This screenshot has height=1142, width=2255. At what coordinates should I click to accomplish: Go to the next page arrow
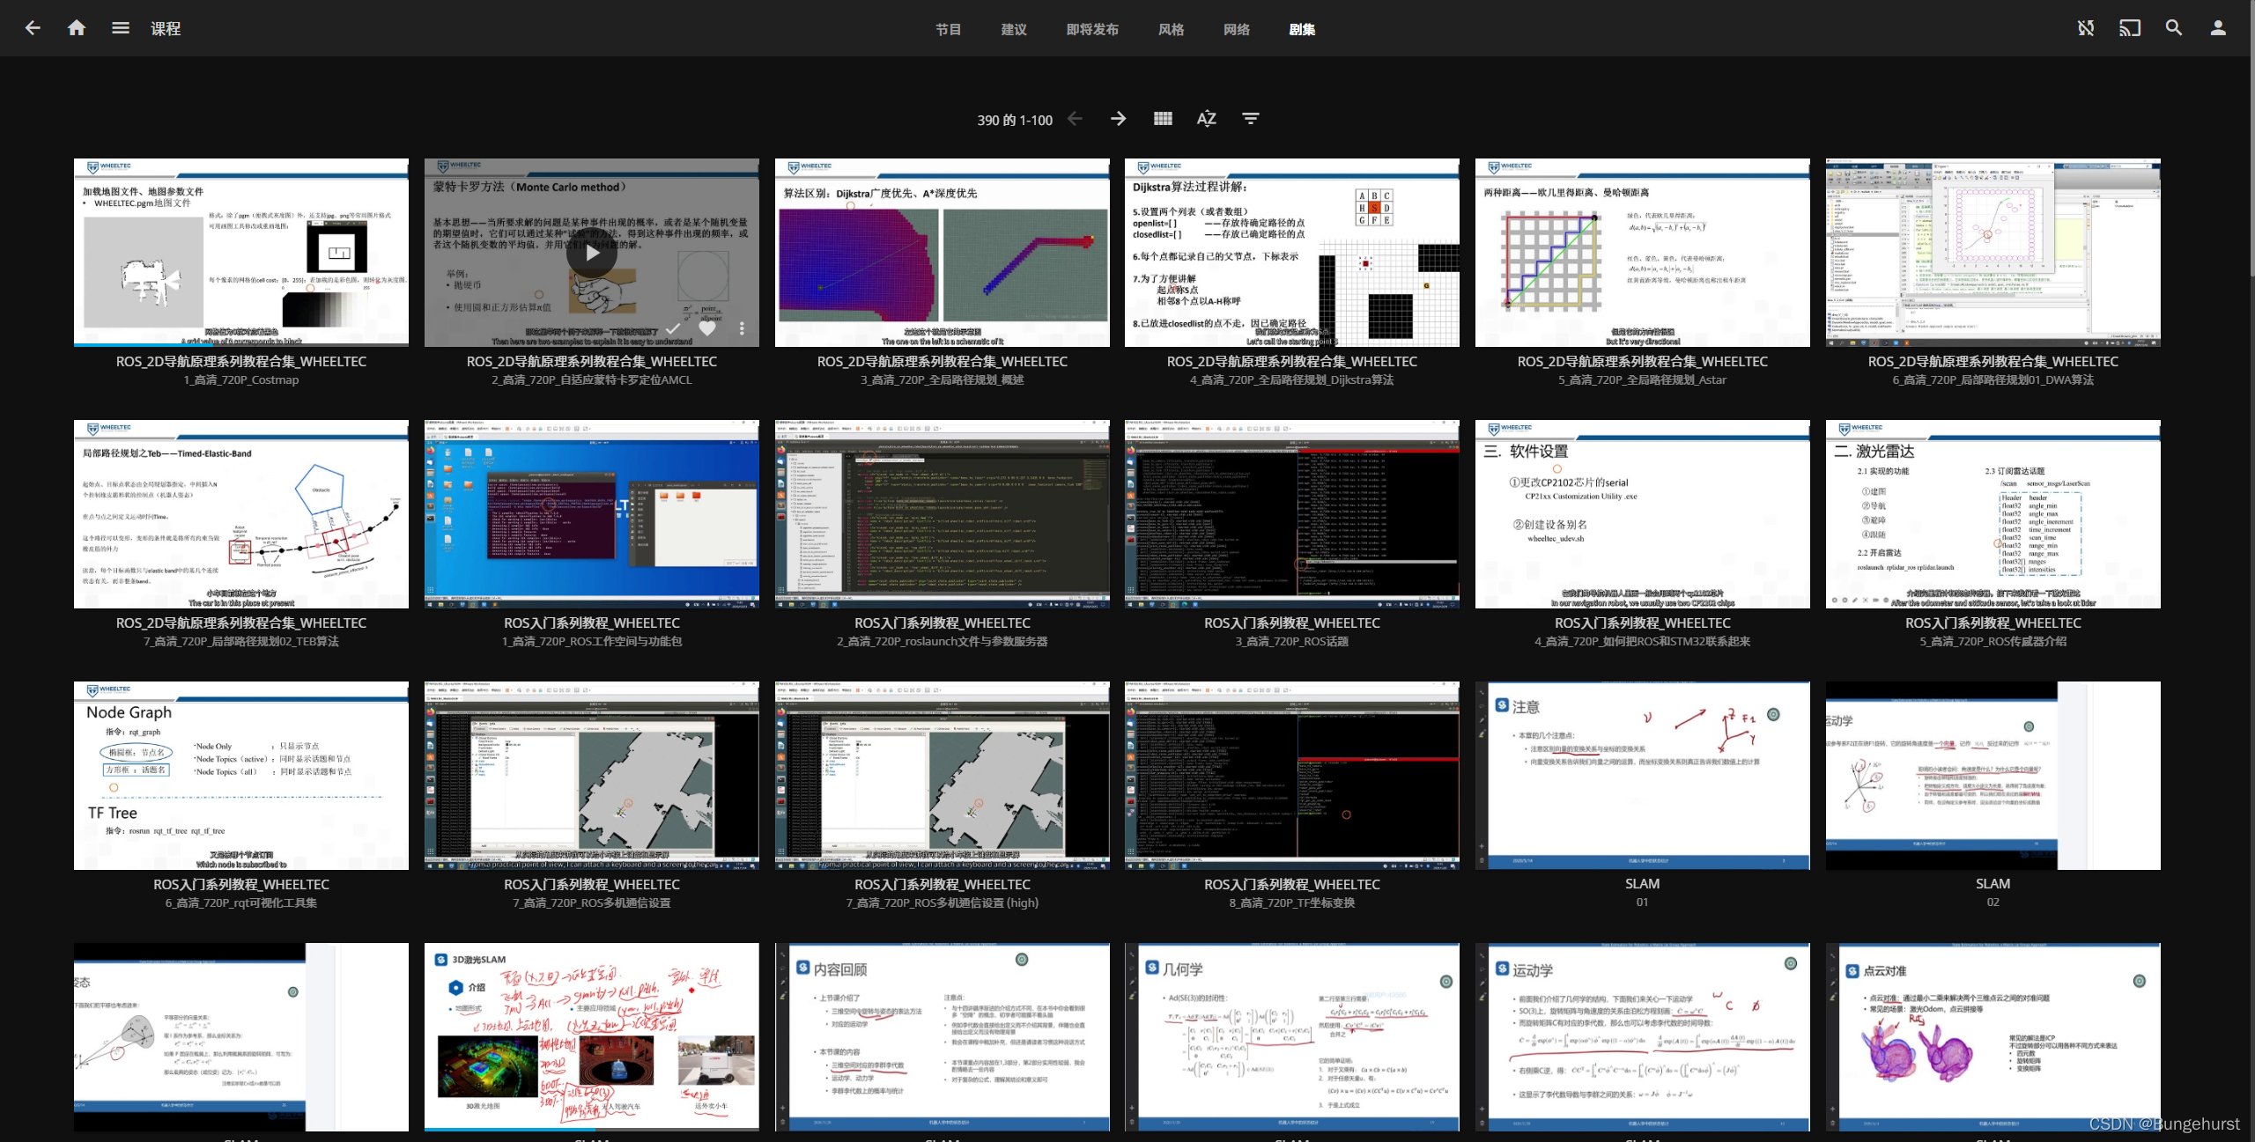1118,119
